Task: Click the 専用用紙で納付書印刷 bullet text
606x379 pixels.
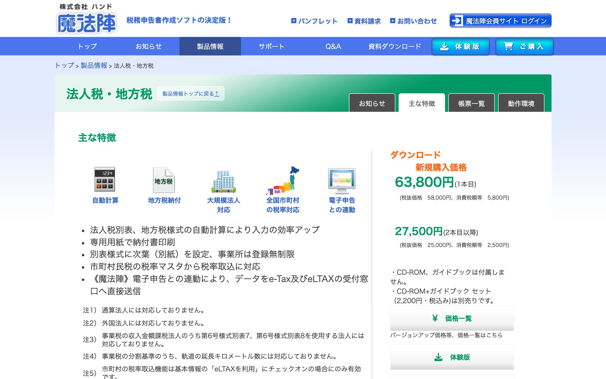Action: coord(133,242)
